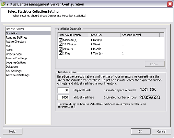
Task: Click the Help button
Action: click(13, 131)
